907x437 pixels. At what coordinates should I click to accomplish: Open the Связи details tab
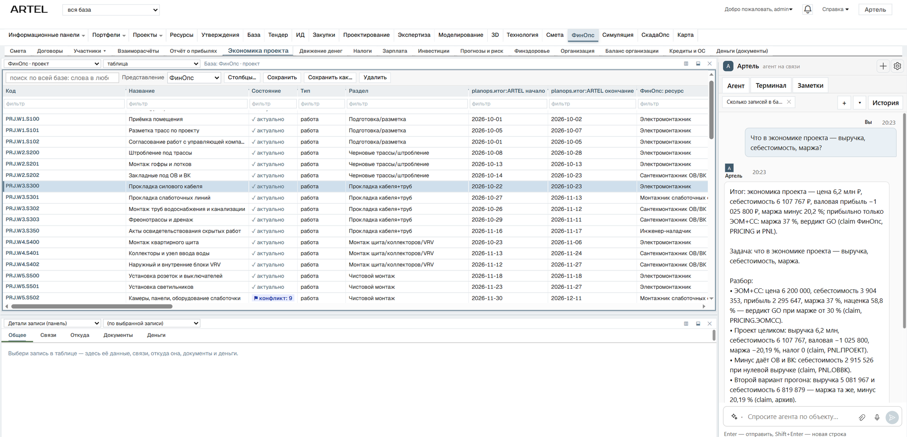tap(48, 335)
